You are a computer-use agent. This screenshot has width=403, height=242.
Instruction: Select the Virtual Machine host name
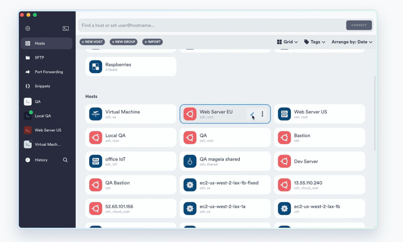(123, 112)
